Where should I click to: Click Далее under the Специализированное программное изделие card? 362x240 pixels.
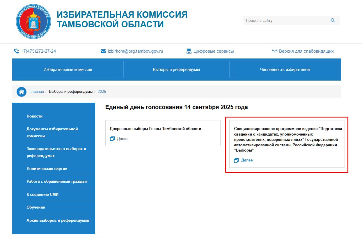(x=247, y=160)
